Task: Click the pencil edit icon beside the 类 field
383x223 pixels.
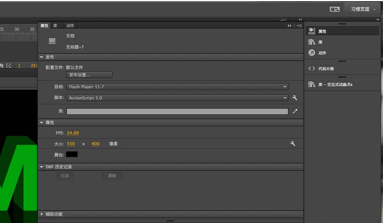Action: [x=295, y=111]
